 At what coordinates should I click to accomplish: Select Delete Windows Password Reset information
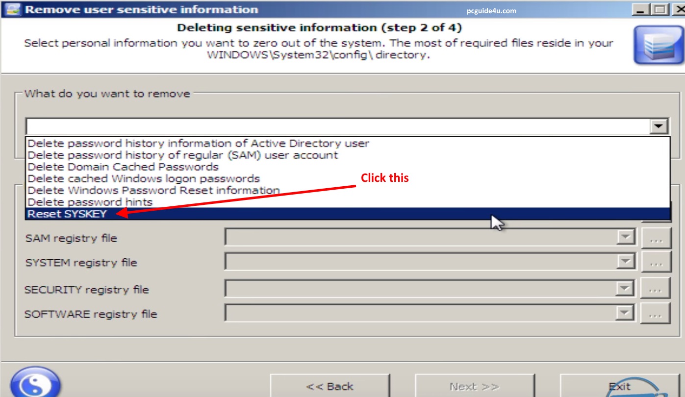click(x=153, y=190)
